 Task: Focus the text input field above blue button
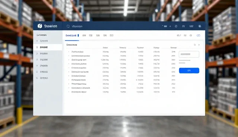pos(189,54)
